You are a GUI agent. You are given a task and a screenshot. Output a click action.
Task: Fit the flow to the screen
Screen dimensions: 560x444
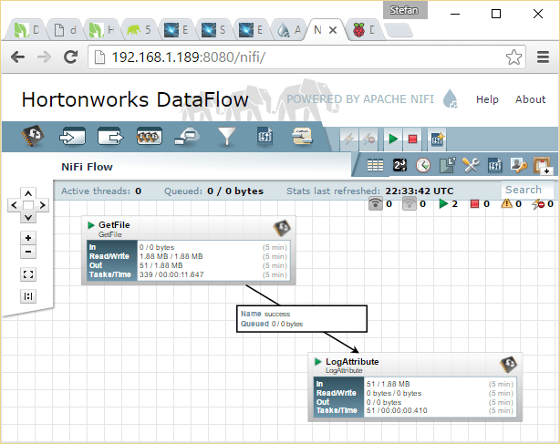[x=28, y=274]
